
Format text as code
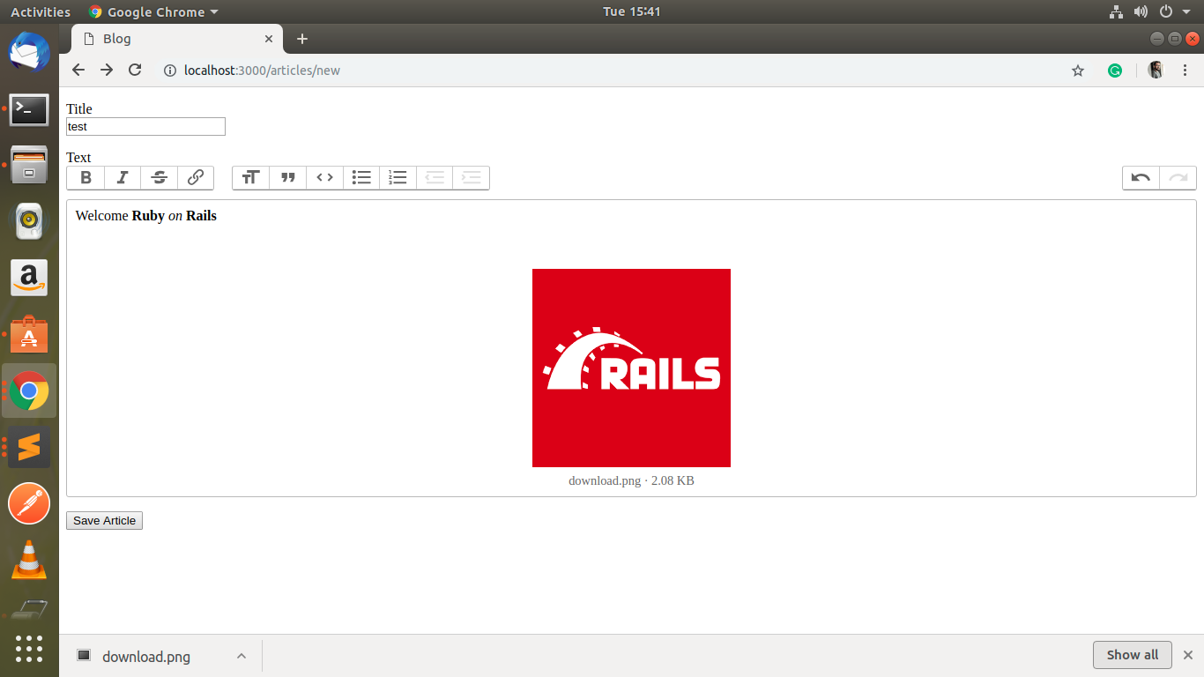(x=324, y=178)
